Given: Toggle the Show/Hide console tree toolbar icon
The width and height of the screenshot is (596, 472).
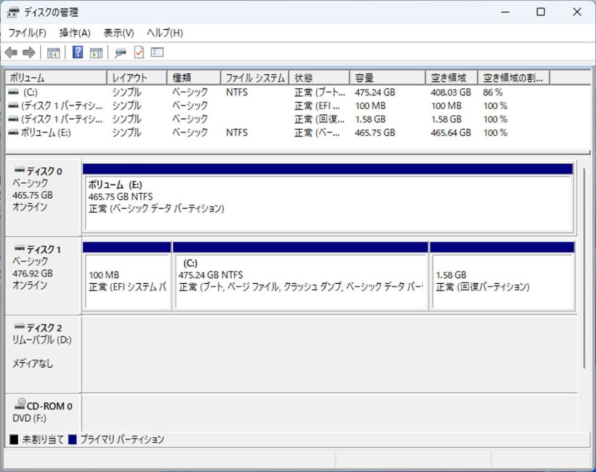Looking at the screenshot, I should pos(54,52).
